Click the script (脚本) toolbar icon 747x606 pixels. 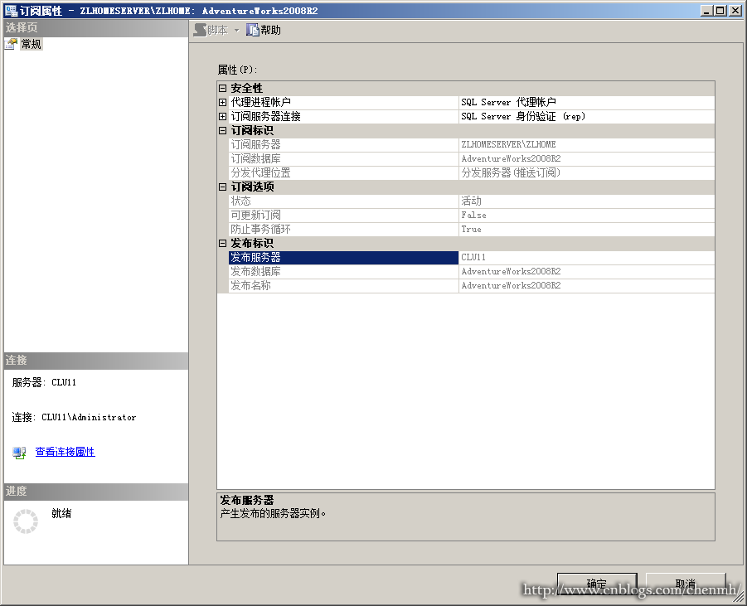(x=200, y=30)
